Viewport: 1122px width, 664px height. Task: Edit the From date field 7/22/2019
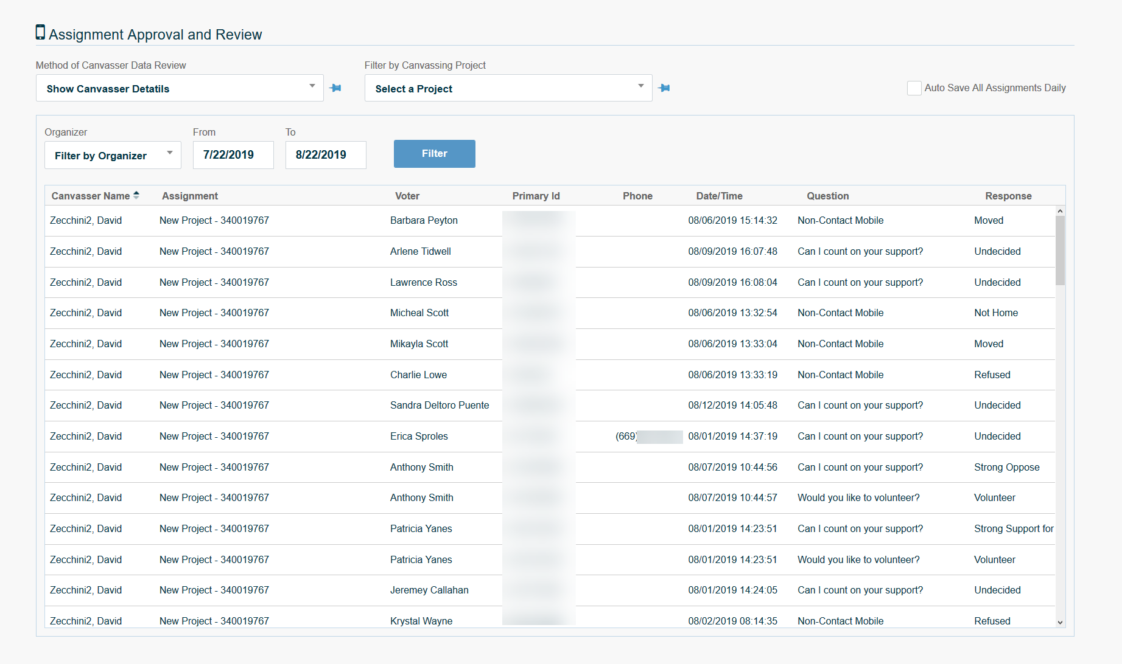pyautogui.click(x=233, y=155)
